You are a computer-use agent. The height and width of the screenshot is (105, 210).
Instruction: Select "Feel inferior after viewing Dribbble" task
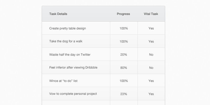coord(73,68)
